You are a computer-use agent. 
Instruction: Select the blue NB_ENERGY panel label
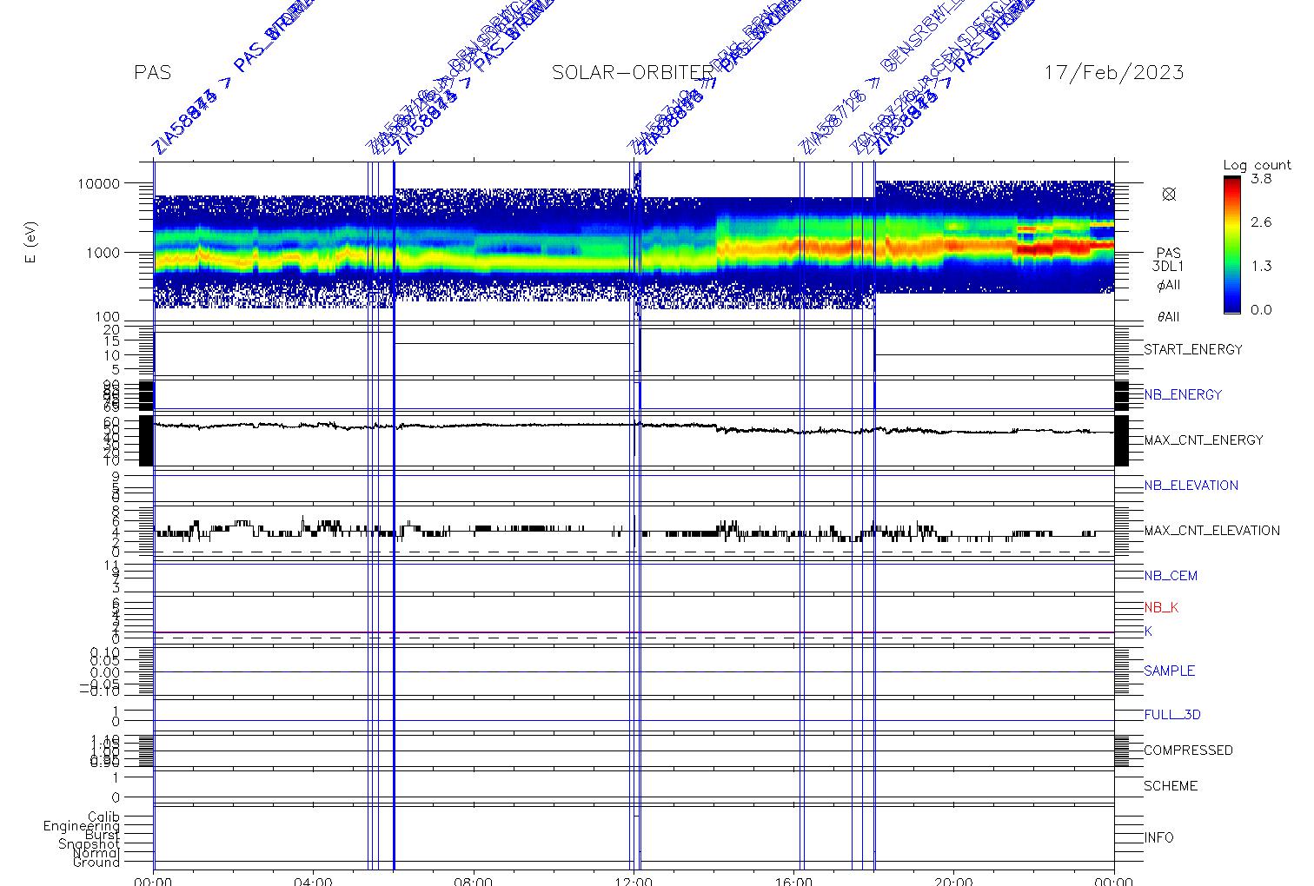(x=1183, y=394)
